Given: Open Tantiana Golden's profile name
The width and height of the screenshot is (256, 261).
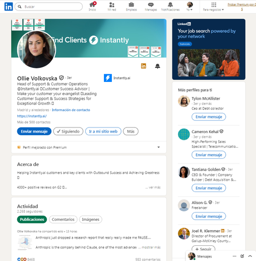Looking at the screenshot, I should pos(206,170).
